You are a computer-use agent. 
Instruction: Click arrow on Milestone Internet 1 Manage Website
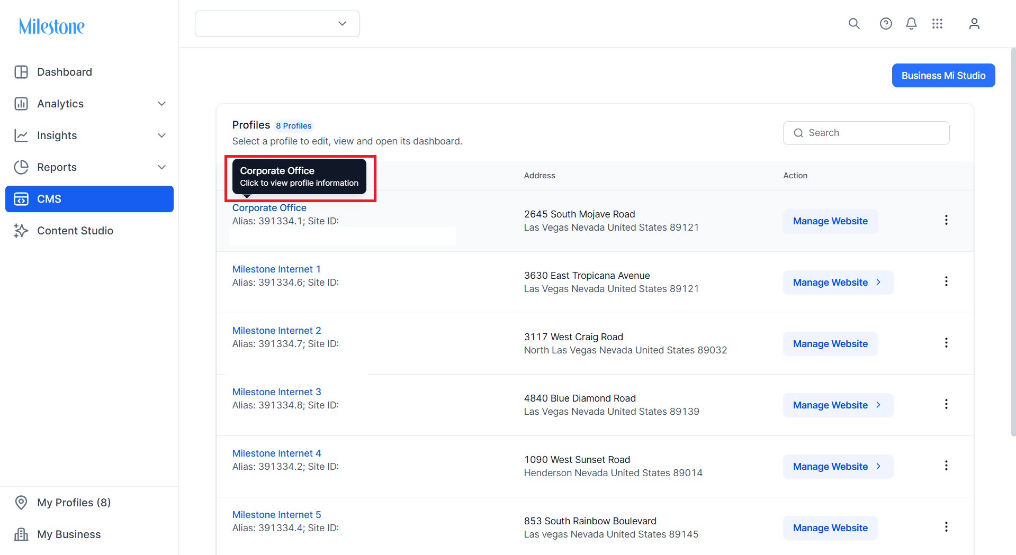click(878, 282)
